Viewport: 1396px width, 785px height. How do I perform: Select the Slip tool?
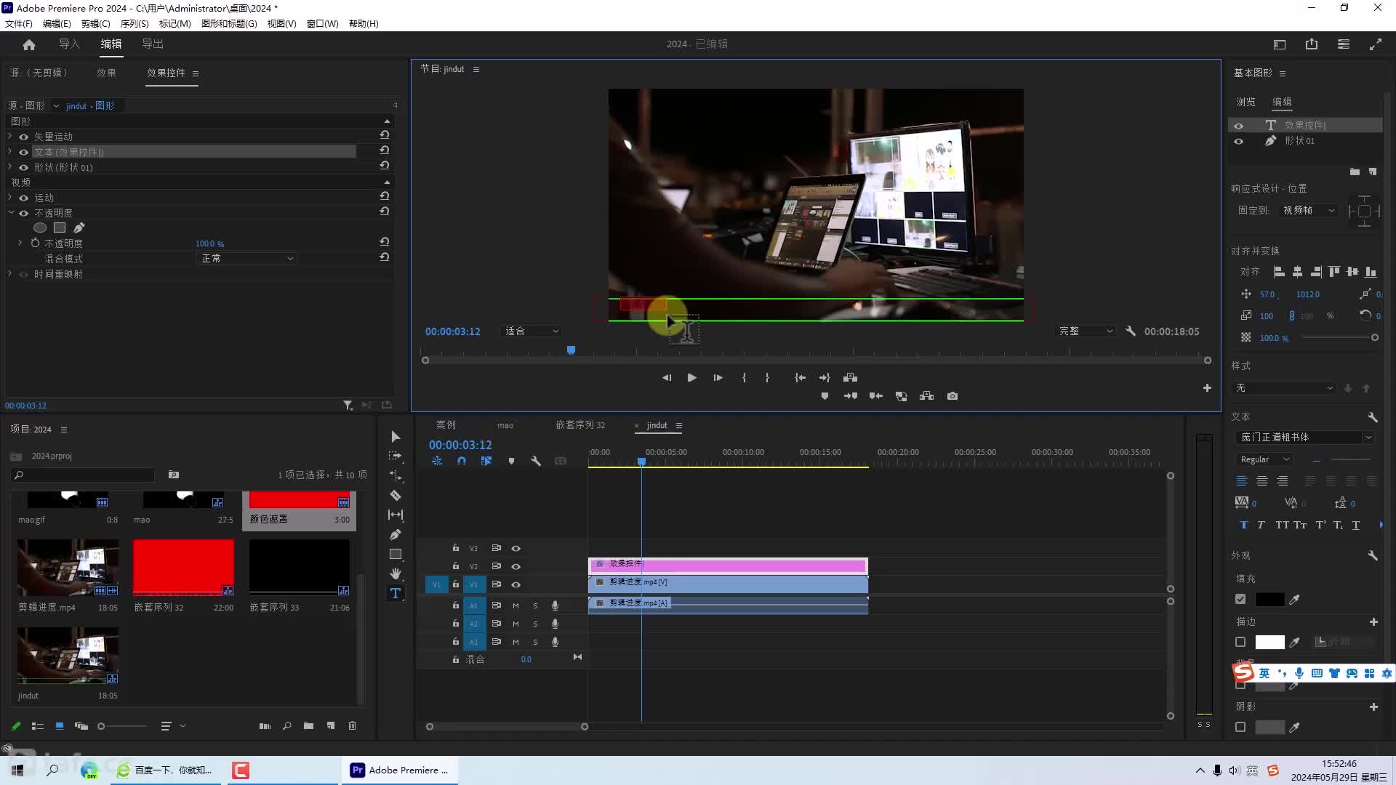(x=396, y=515)
